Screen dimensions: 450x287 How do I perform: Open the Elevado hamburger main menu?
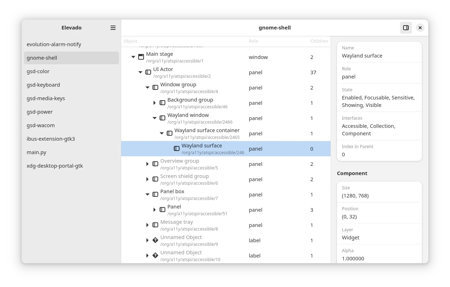click(113, 28)
